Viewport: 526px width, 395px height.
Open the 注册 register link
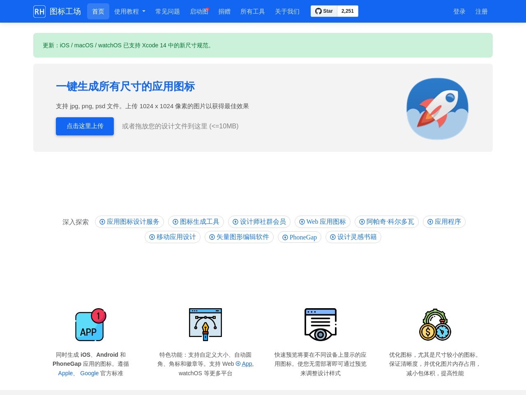pos(481,12)
